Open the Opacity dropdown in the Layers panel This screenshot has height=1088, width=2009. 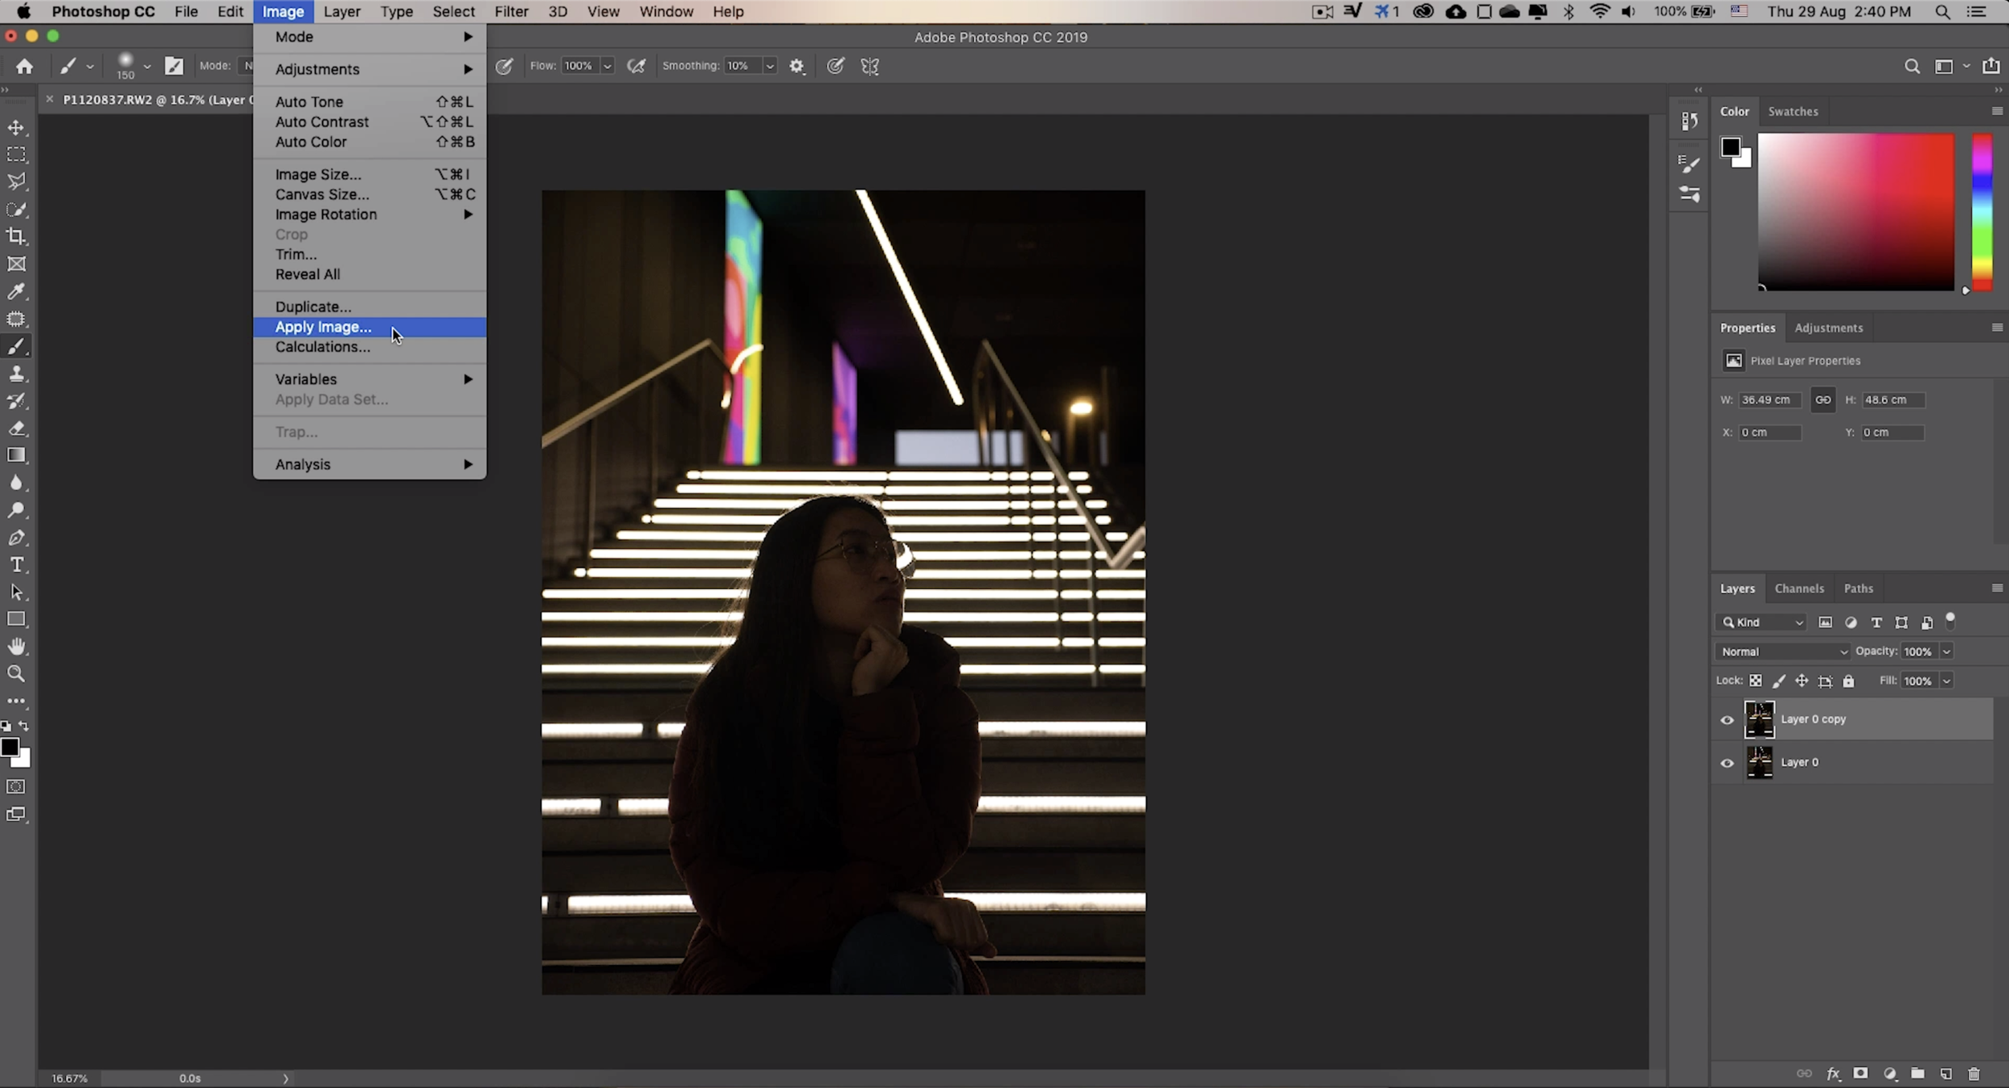1946,651
